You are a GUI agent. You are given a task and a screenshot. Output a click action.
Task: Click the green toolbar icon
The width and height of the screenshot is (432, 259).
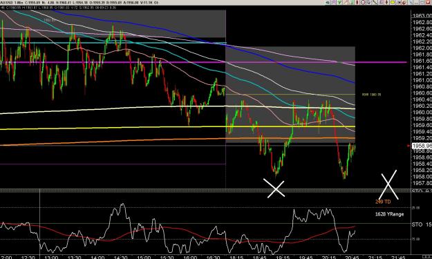(x=339, y=2)
